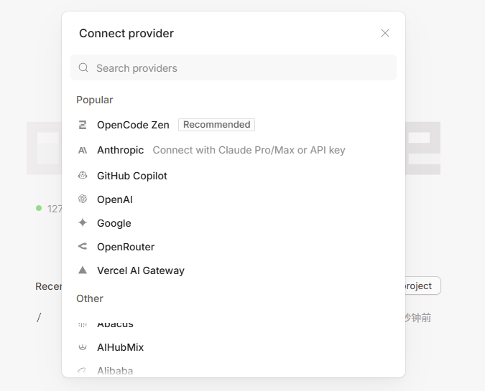
Task: Close the Connect provider dialog
Action: coord(385,33)
